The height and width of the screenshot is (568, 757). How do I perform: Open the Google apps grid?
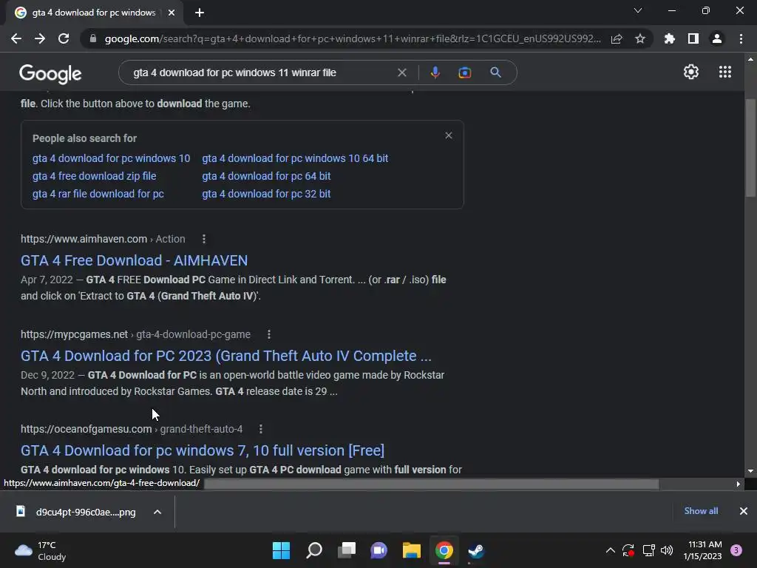(725, 72)
